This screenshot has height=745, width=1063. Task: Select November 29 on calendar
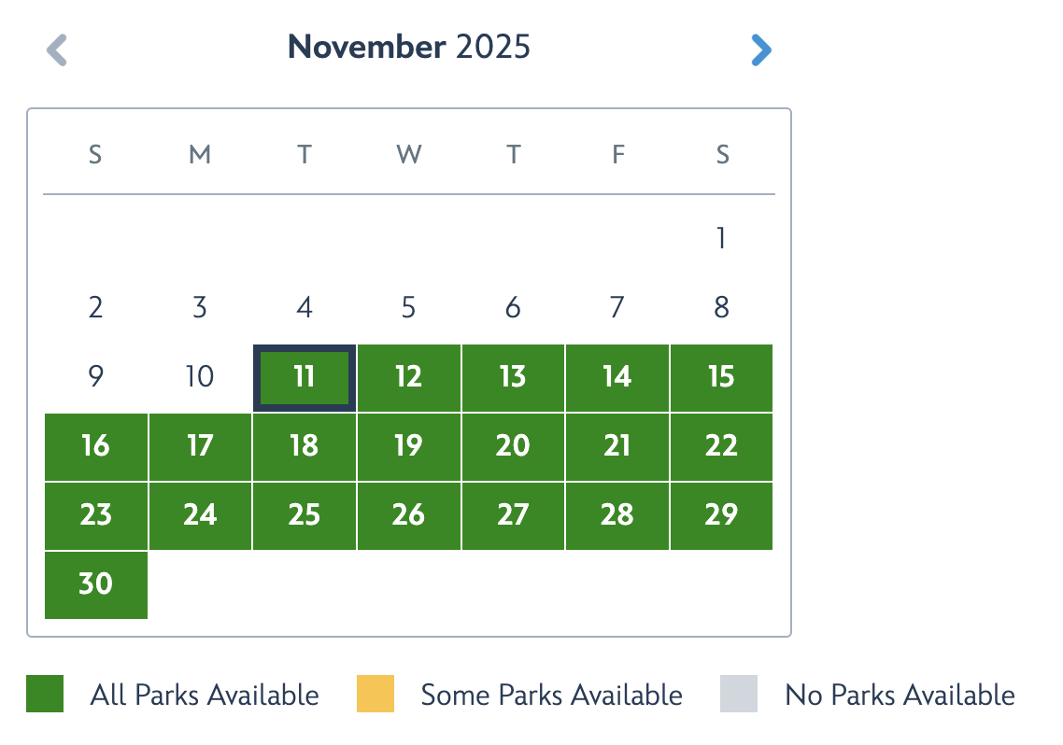(x=721, y=515)
